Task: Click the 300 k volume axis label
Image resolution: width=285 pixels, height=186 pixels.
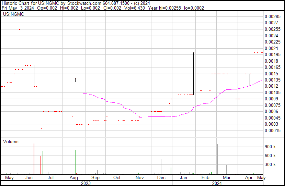Action: (x=270, y=165)
